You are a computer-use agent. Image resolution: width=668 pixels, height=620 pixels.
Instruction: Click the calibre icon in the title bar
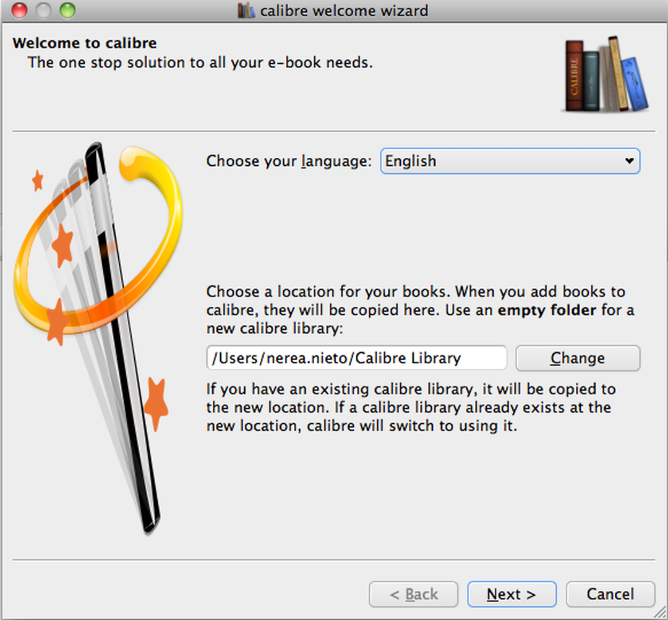click(x=246, y=11)
